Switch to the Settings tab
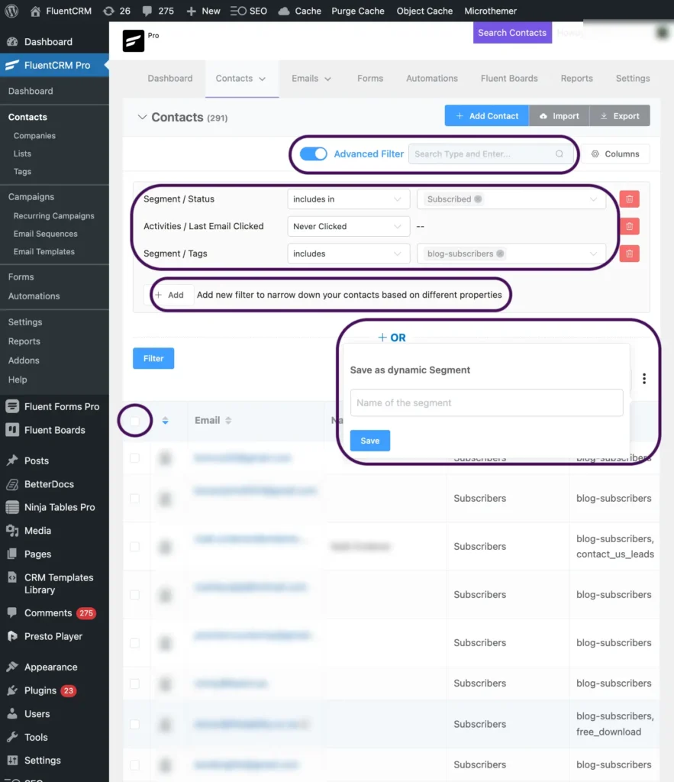The image size is (674, 782). click(x=633, y=79)
